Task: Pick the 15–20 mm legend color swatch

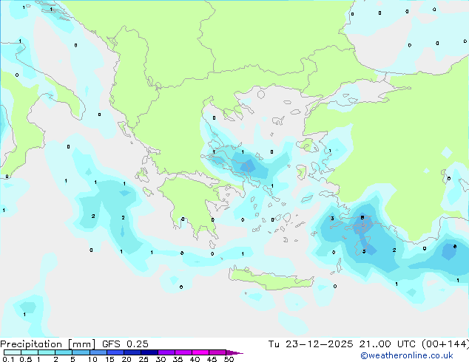Action: (x=115, y=352)
